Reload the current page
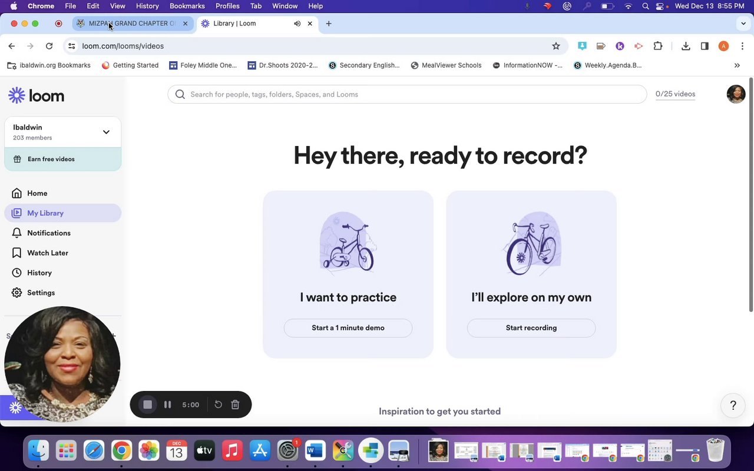The image size is (754, 471). pos(49,46)
